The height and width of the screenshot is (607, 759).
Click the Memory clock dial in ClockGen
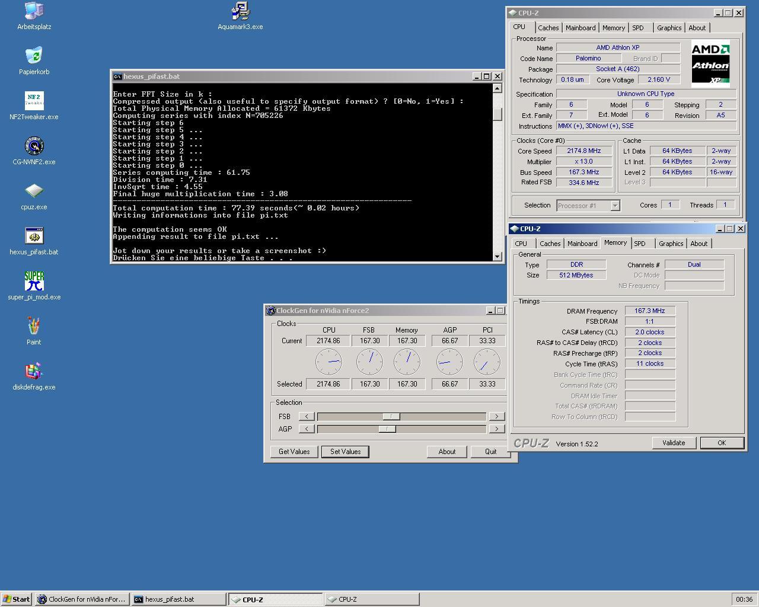(x=407, y=362)
